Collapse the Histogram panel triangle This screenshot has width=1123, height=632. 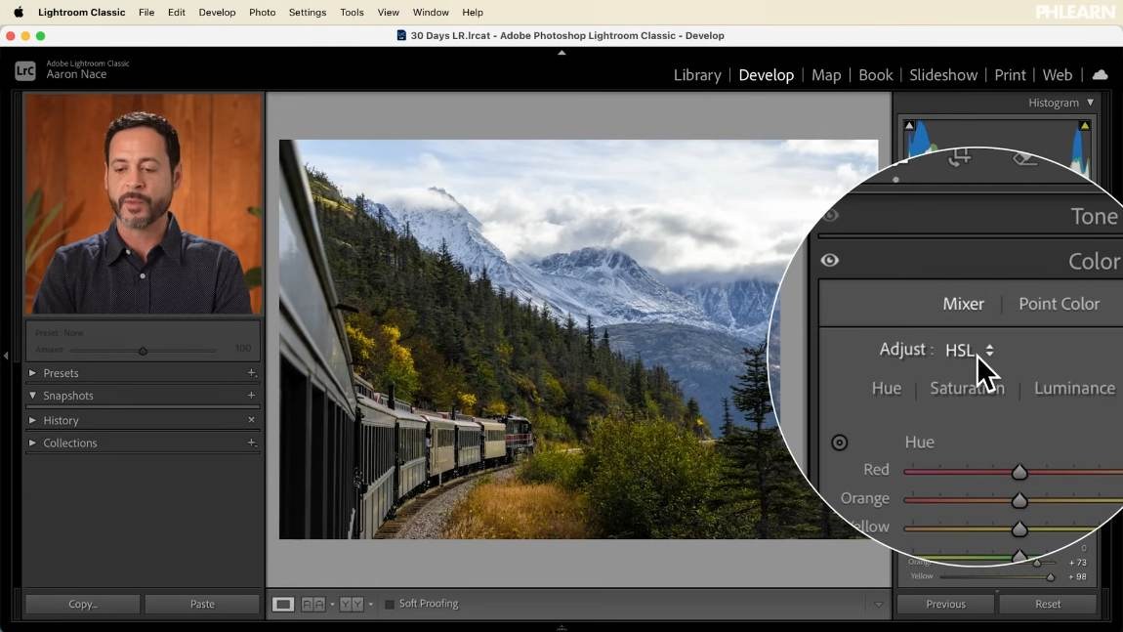tap(1090, 103)
